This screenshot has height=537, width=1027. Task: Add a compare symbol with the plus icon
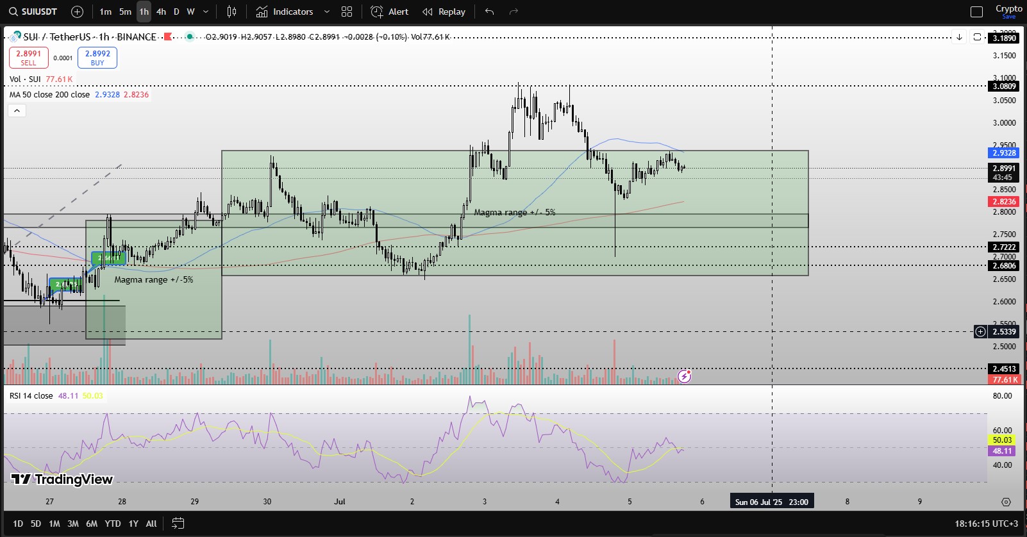click(77, 12)
